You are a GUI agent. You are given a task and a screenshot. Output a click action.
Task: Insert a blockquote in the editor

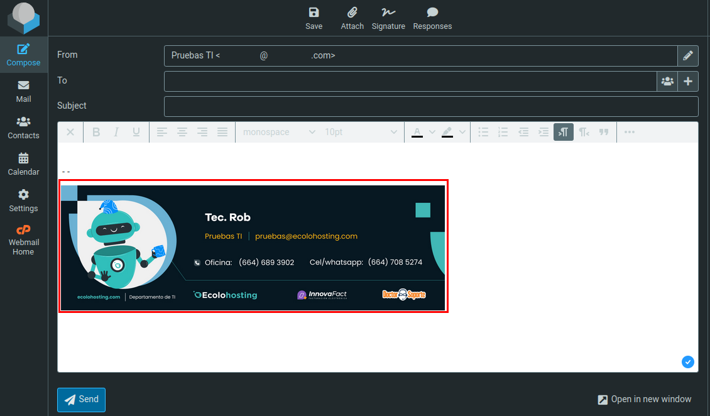pyautogui.click(x=604, y=132)
